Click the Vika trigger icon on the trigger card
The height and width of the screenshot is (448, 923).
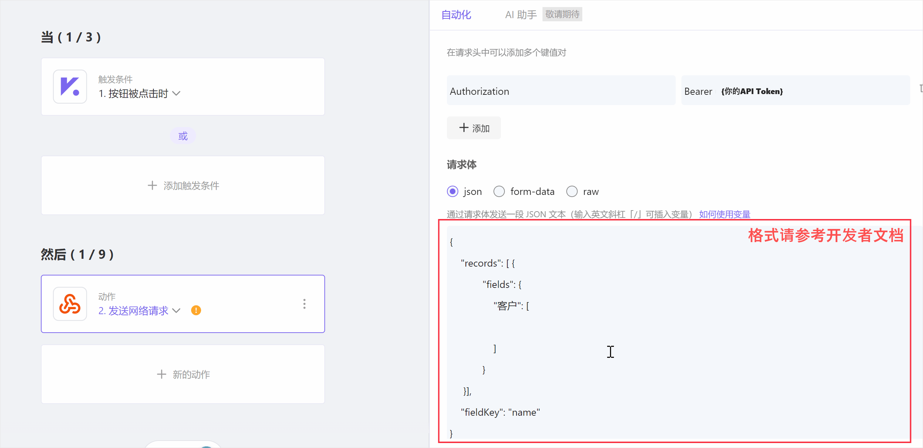coord(70,87)
